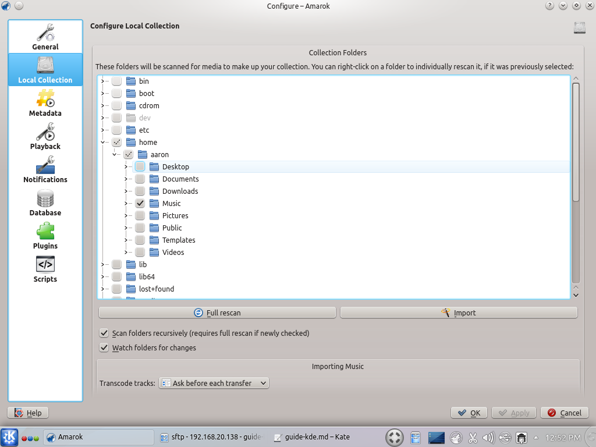596x447 pixels.
Task: Click the 12:52 PM clock
Action: [x=563, y=438]
